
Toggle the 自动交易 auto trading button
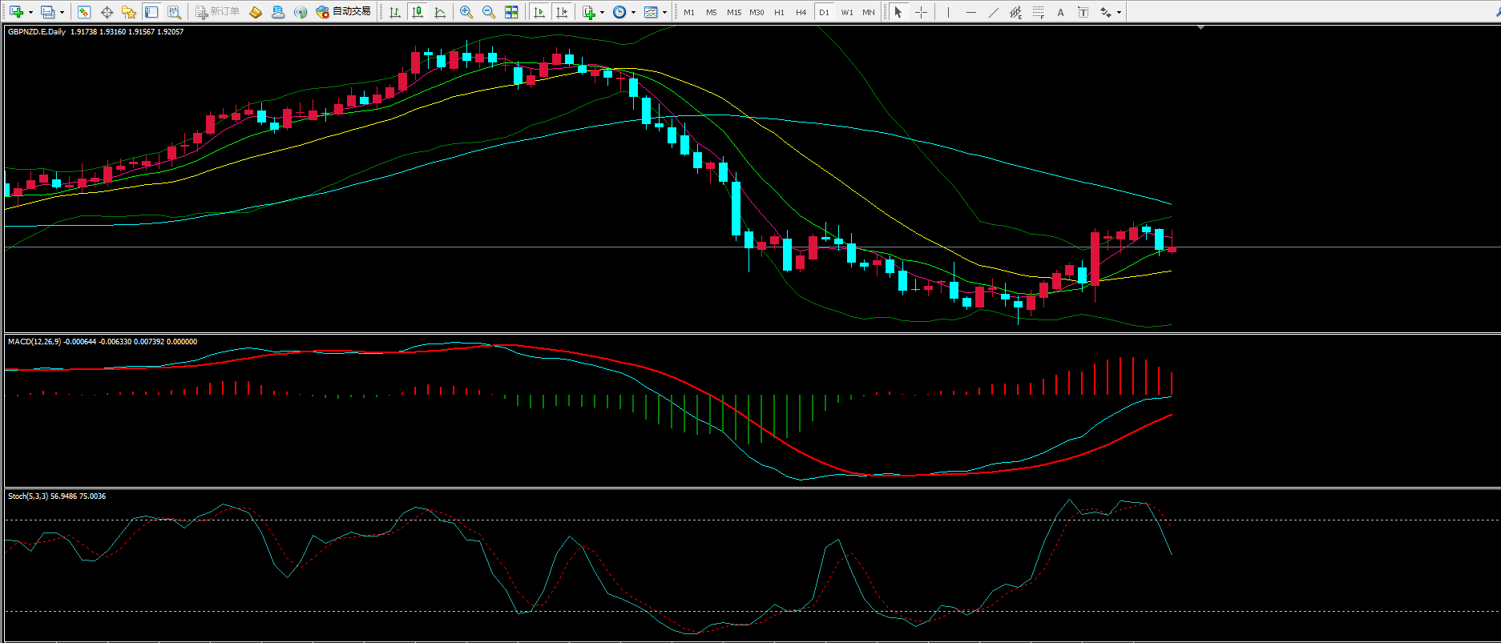pos(344,12)
